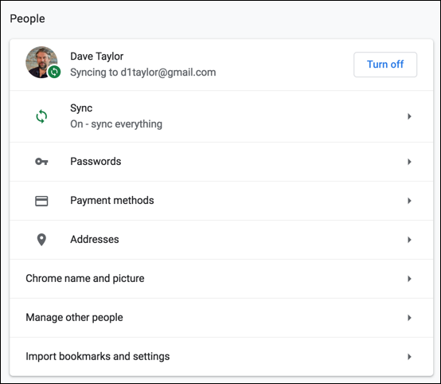Open Manage other people
Screen dimensions: 441x384
pyautogui.click(x=221, y=318)
